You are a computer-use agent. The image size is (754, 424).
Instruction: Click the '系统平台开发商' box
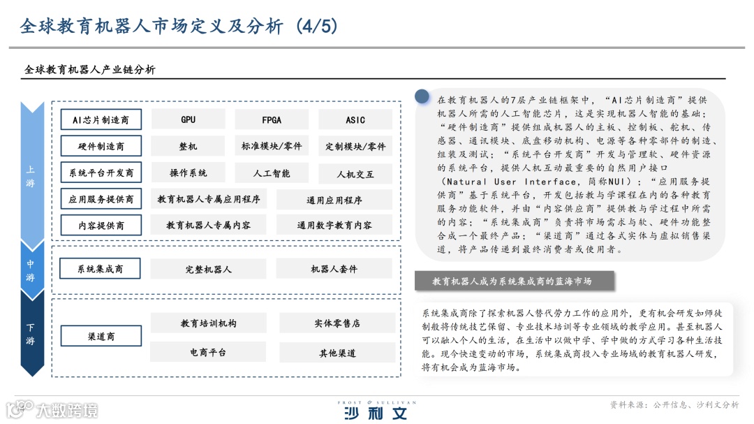click(x=101, y=173)
